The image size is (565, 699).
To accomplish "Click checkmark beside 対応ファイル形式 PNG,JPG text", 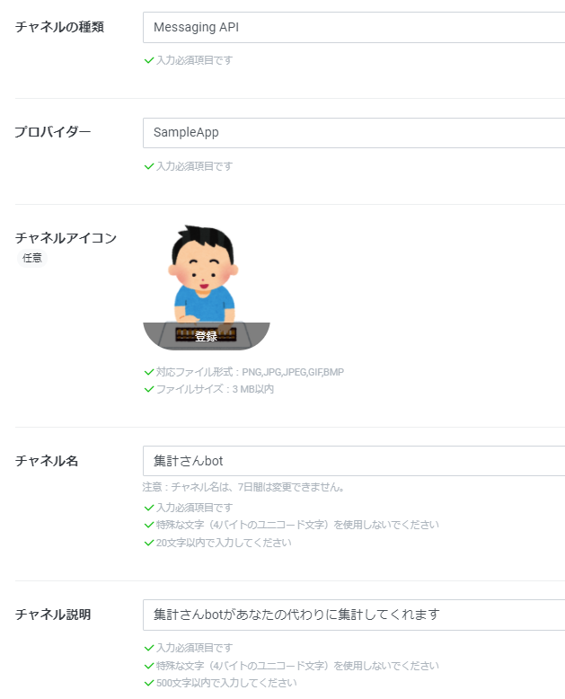I will click(x=149, y=372).
